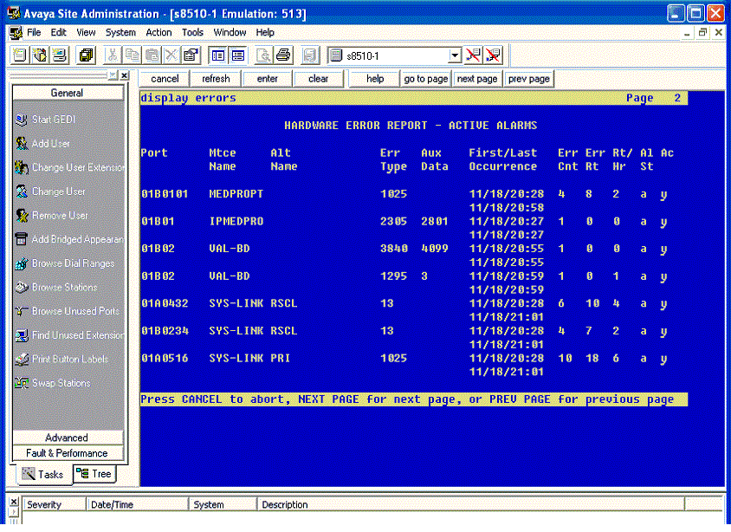Select the Find Unused Extension task
Image resolution: width=731 pixels, height=532 pixels.
70,334
